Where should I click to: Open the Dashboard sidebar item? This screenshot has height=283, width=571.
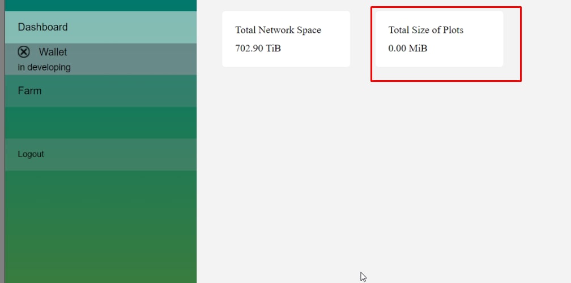point(43,27)
